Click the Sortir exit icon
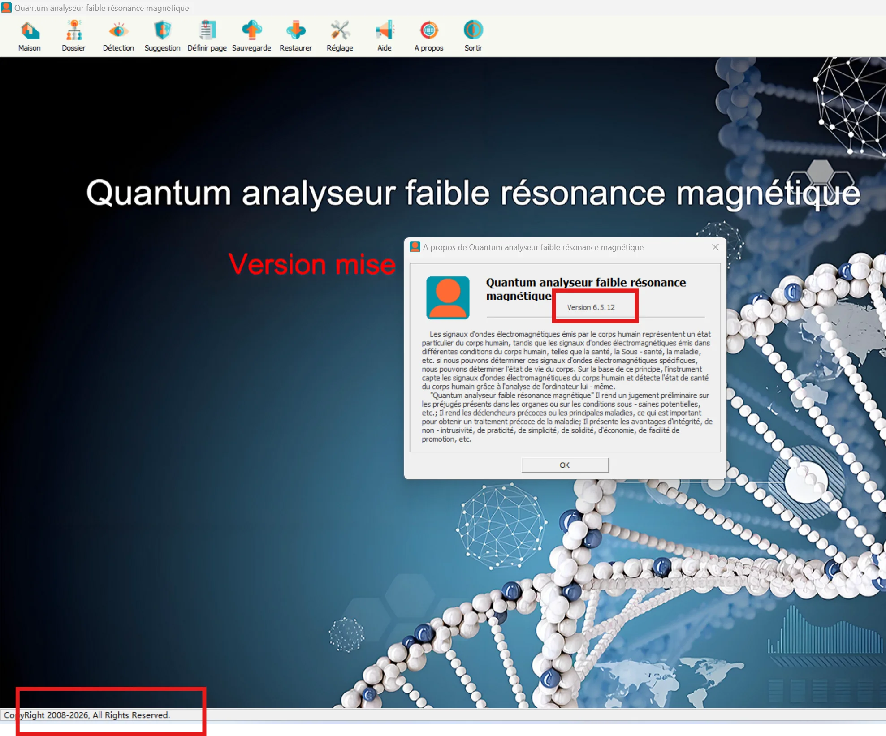Screen dimensions: 886x736 (473, 31)
